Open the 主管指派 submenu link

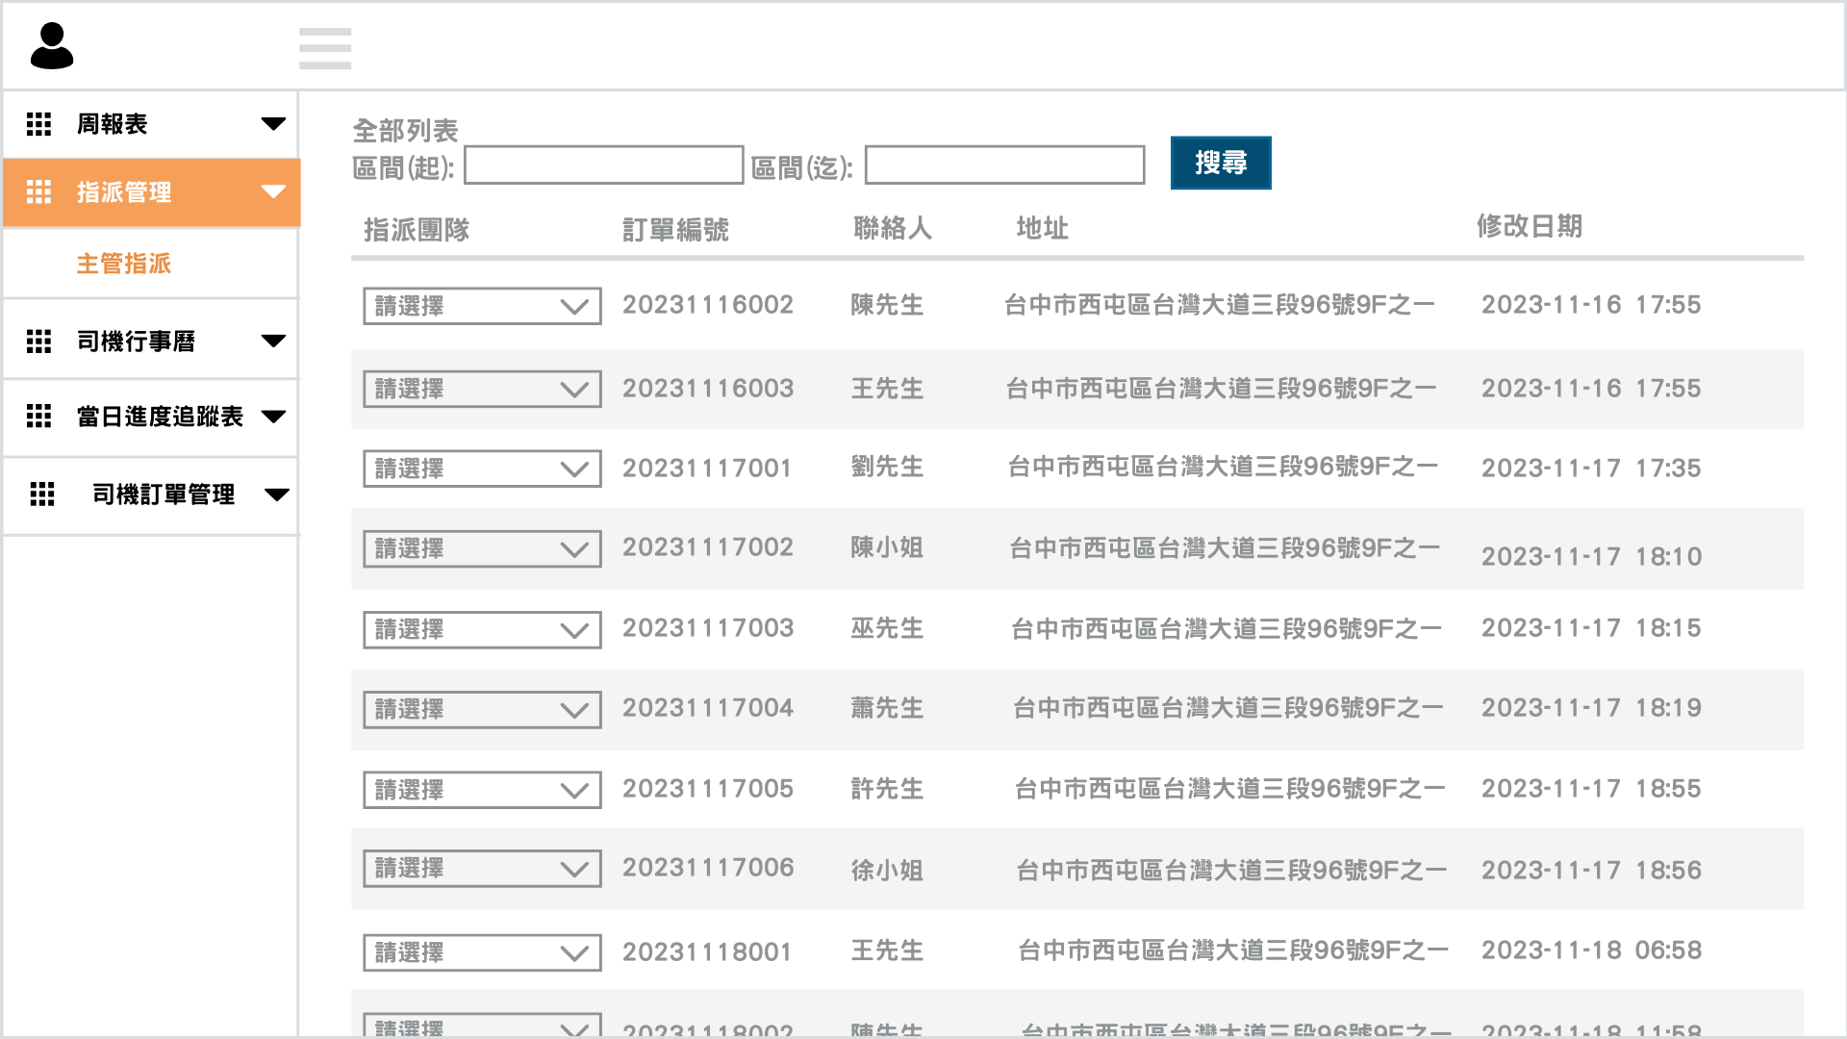(x=123, y=264)
